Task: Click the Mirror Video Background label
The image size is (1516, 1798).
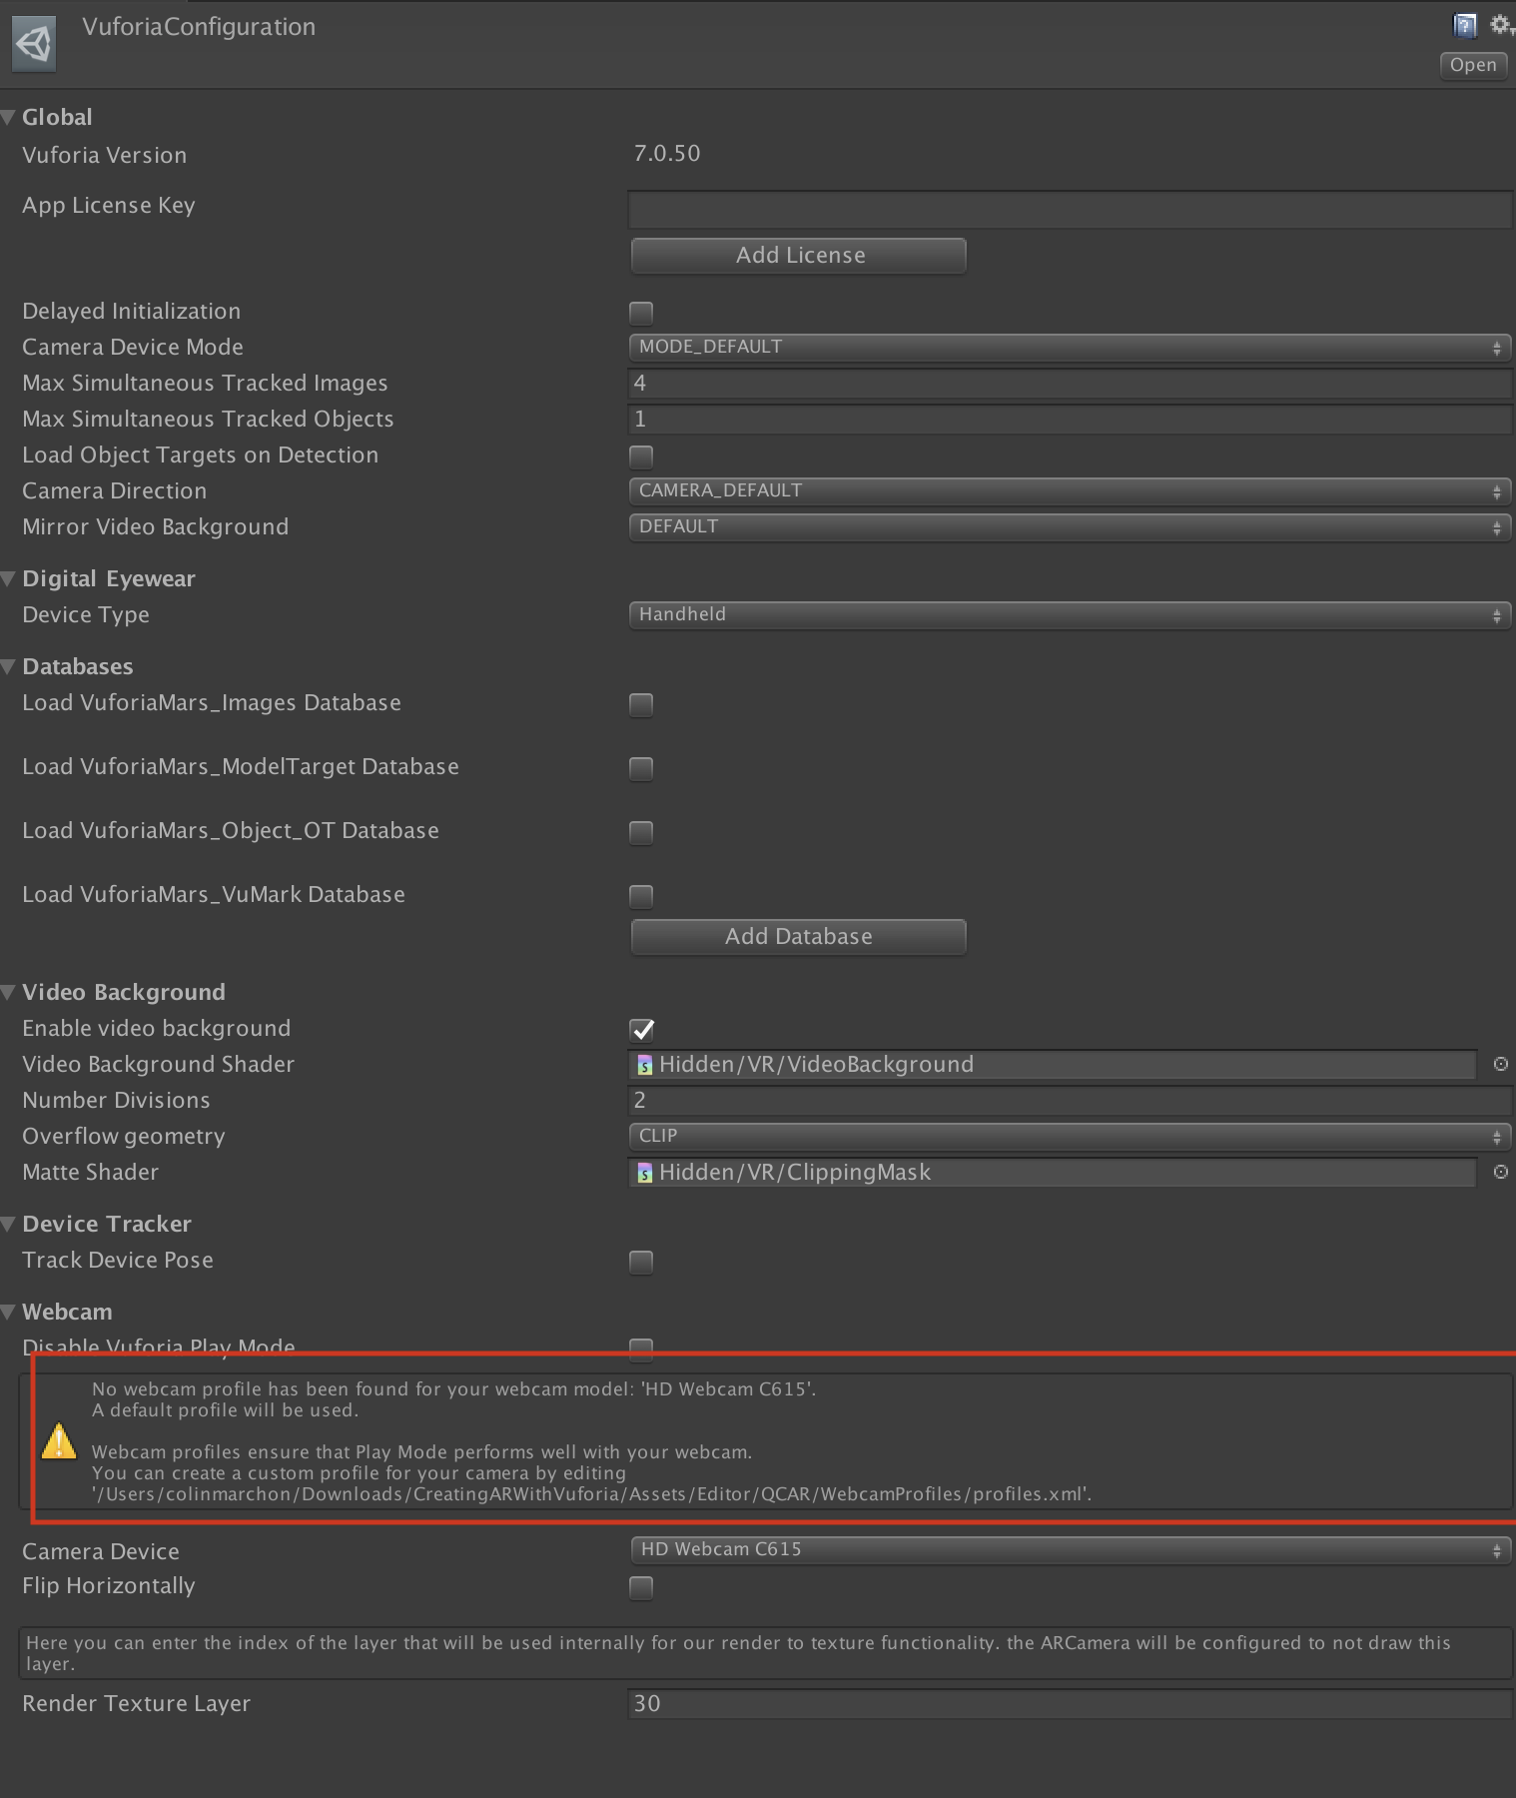Action: click(x=156, y=527)
